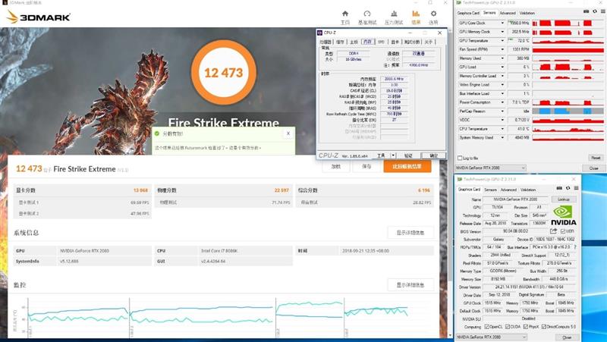The height and width of the screenshot is (342, 607).
Task: Open the CPU-Z processor (处理器) tab
Action: (326, 42)
